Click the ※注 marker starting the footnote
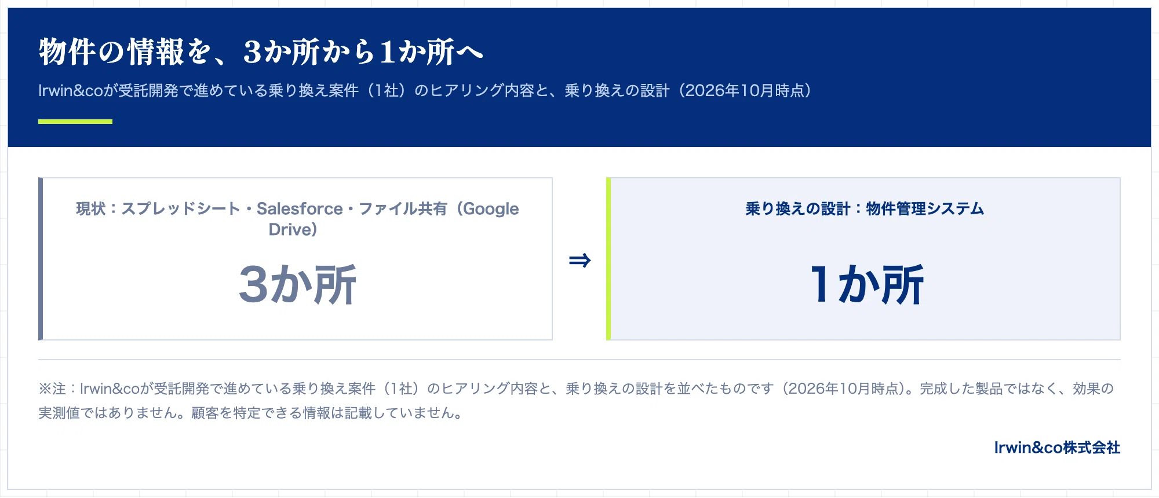 coord(52,389)
